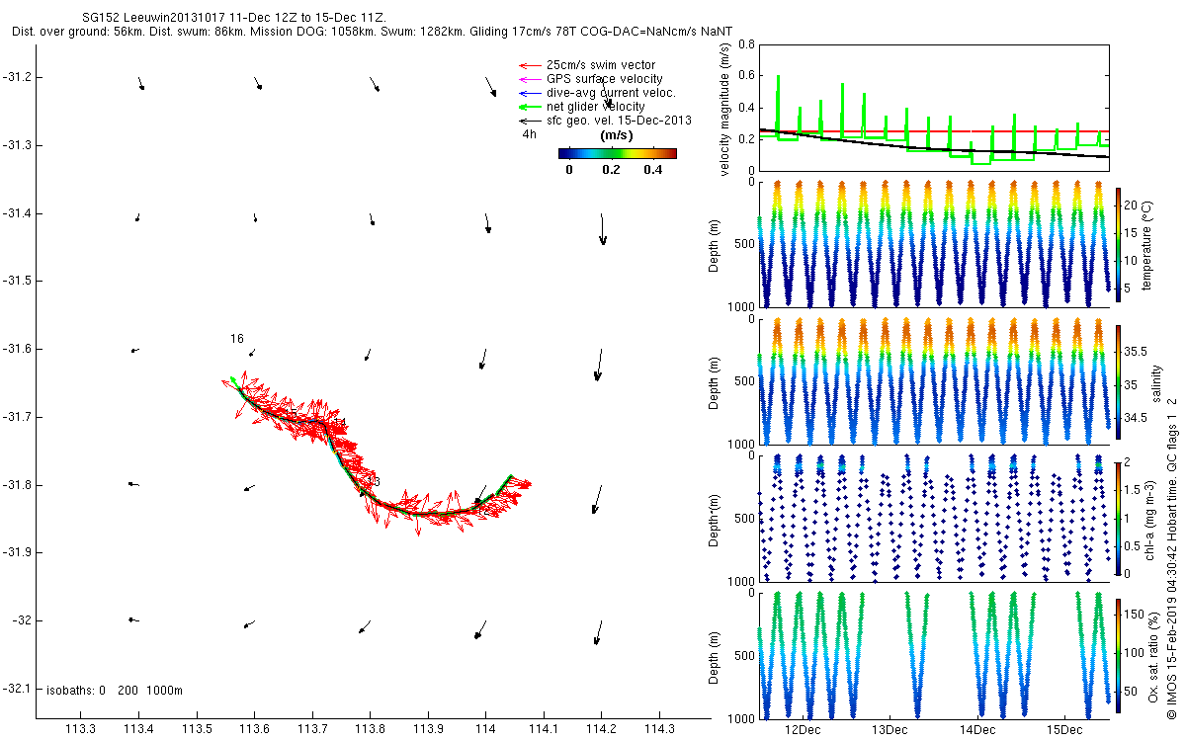Select the 'net glider velocity' legend entry
The height and width of the screenshot is (741, 1186).
596,107
